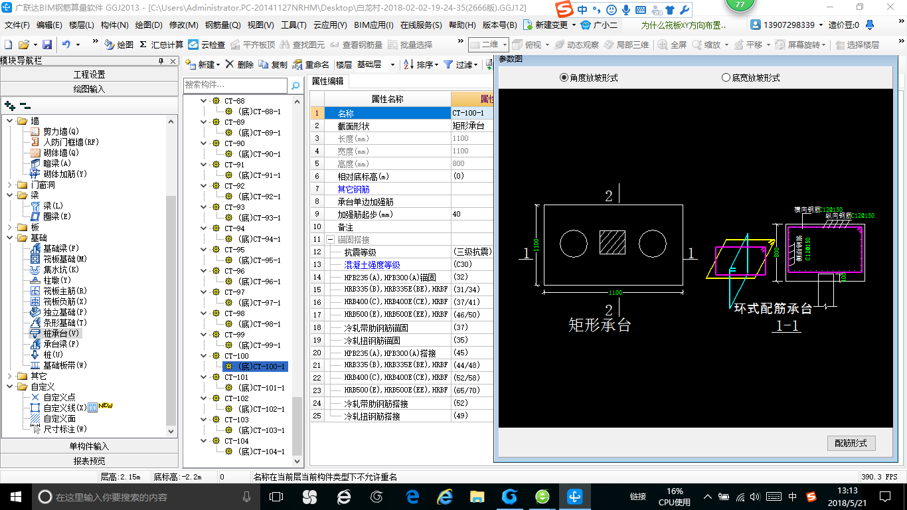Open the 工具(T) menu

coord(293,25)
